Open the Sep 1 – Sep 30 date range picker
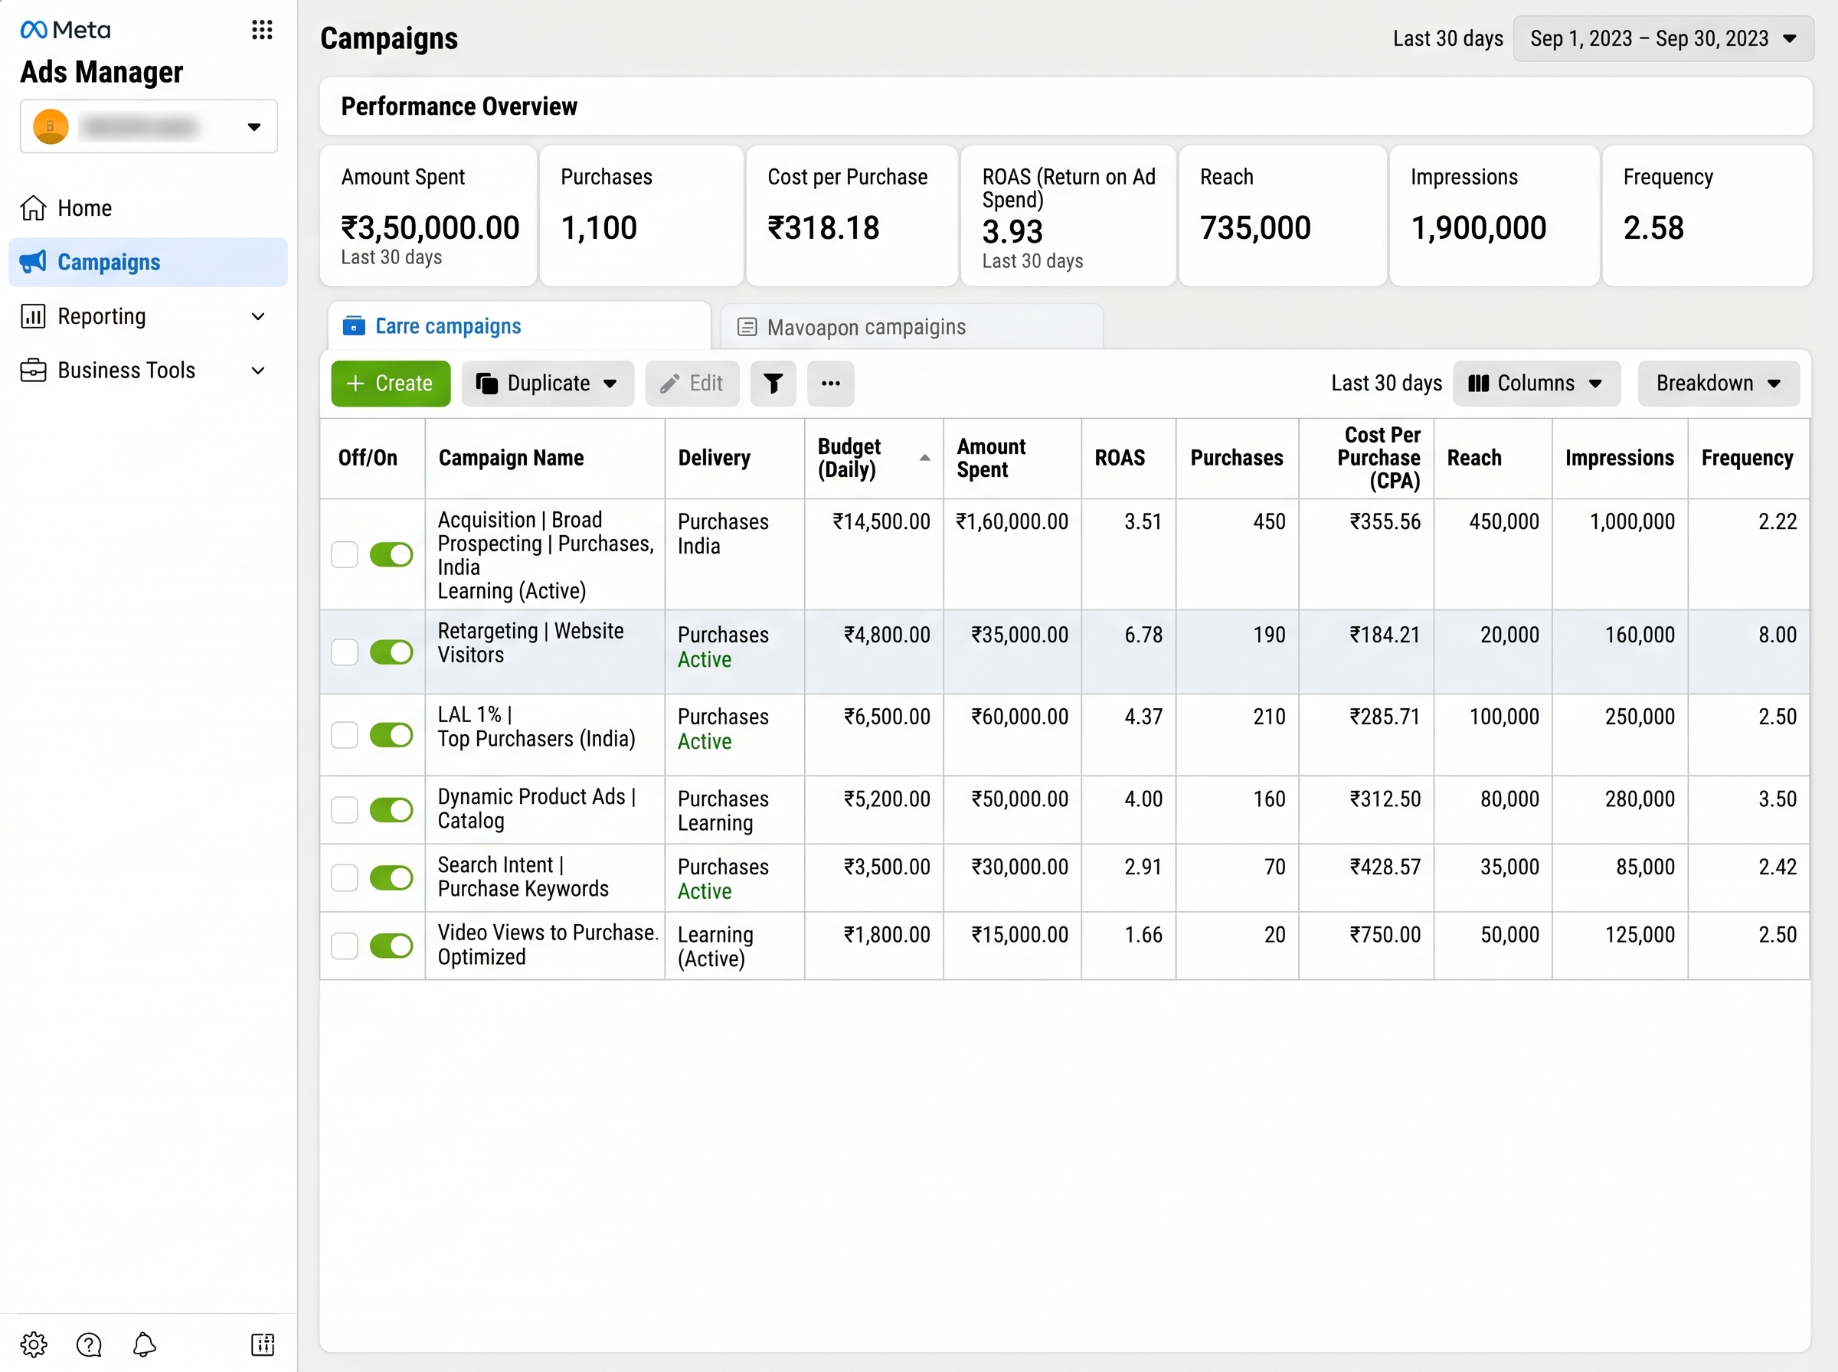This screenshot has width=1838, height=1372. tap(1663, 38)
